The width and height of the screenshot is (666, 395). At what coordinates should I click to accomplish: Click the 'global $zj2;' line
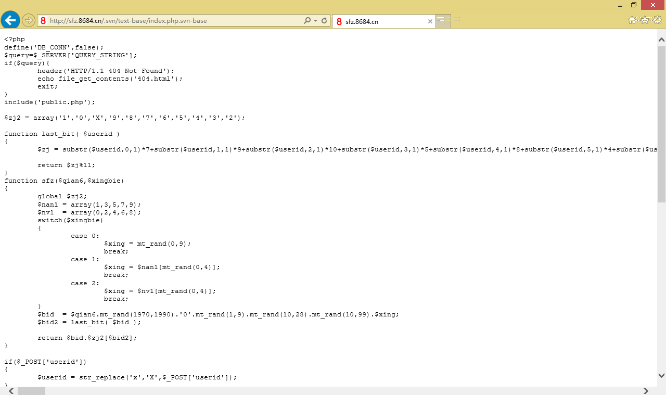point(62,196)
